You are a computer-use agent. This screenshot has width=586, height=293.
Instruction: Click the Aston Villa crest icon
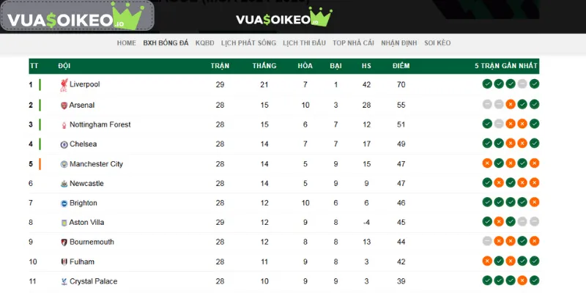[64, 223]
